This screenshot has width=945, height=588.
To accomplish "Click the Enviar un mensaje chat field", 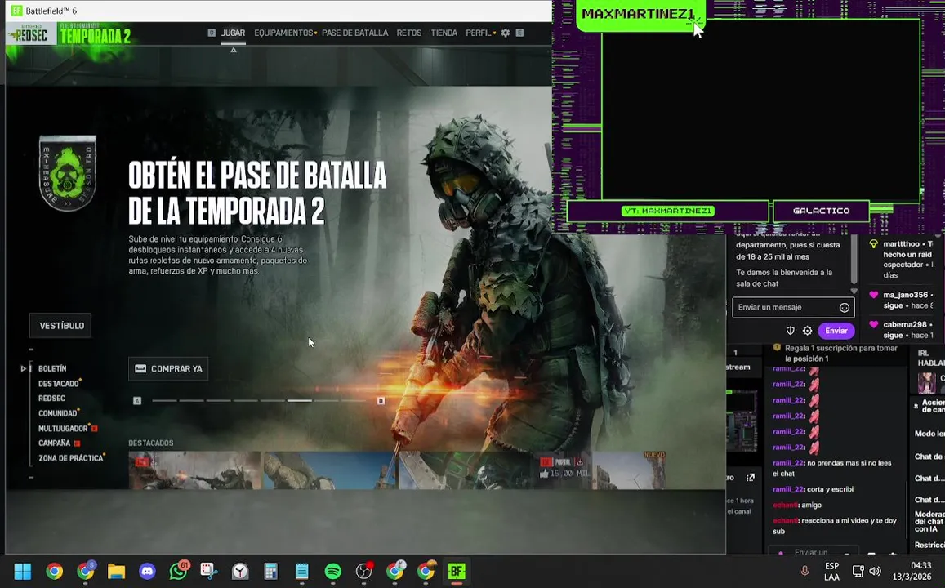I will pyautogui.click(x=793, y=307).
